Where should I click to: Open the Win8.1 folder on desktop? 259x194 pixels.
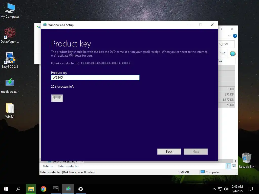(x=10, y=110)
